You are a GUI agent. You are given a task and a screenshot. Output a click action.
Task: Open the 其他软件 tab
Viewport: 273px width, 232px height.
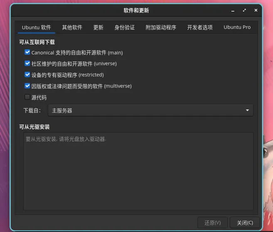pos(72,27)
